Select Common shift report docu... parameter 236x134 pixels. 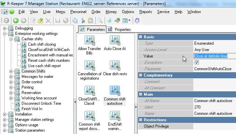click(90, 121)
